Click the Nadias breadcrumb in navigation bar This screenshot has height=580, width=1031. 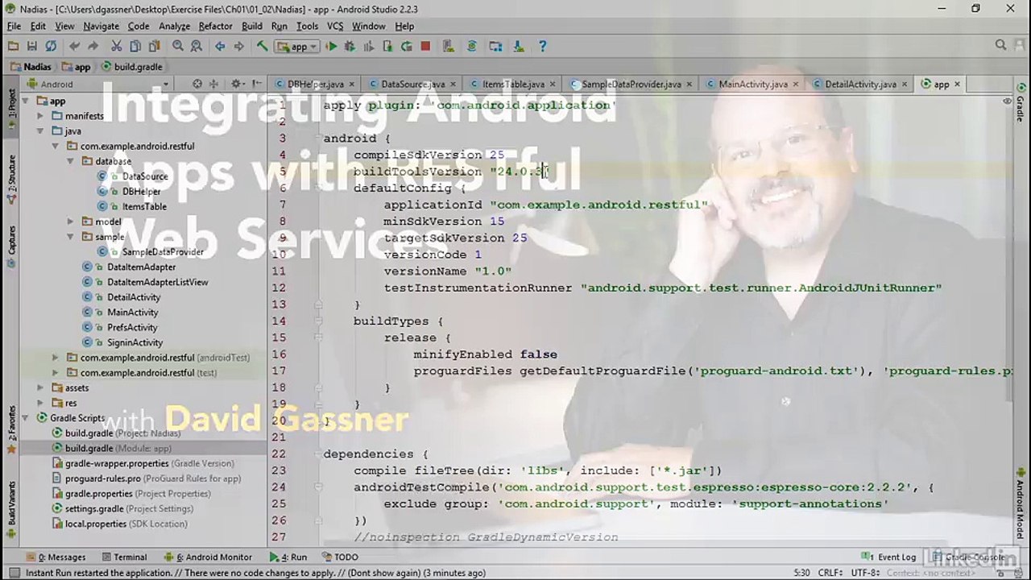pos(31,67)
